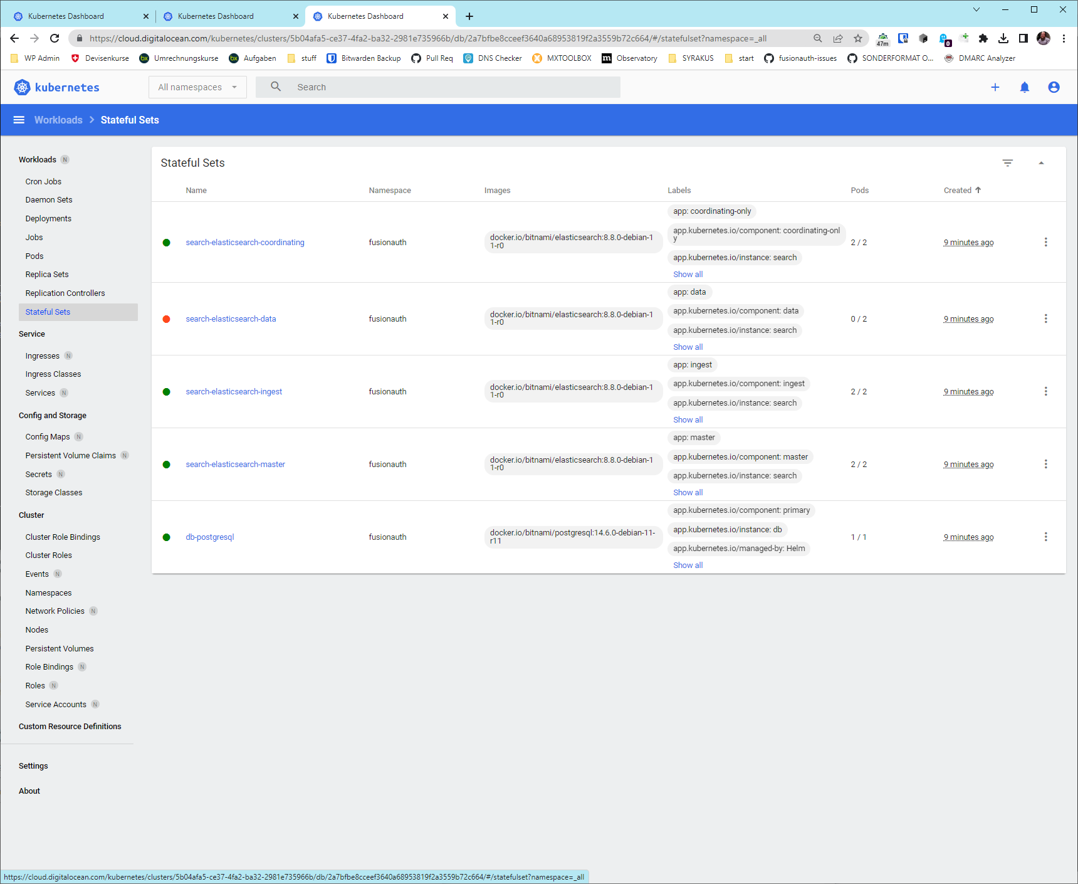Image resolution: width=1078 pixels, height=884 pixels.
Task: Click the 0 / 2 pods count for search-elasticsearch-data
Action: (859, 318)
